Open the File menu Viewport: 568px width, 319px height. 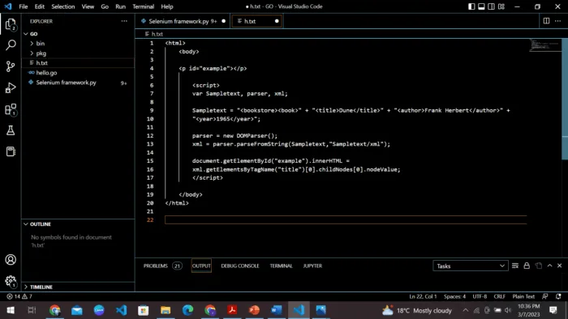[24, 6]
